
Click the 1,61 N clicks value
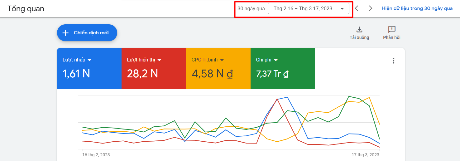pos(76,74)
